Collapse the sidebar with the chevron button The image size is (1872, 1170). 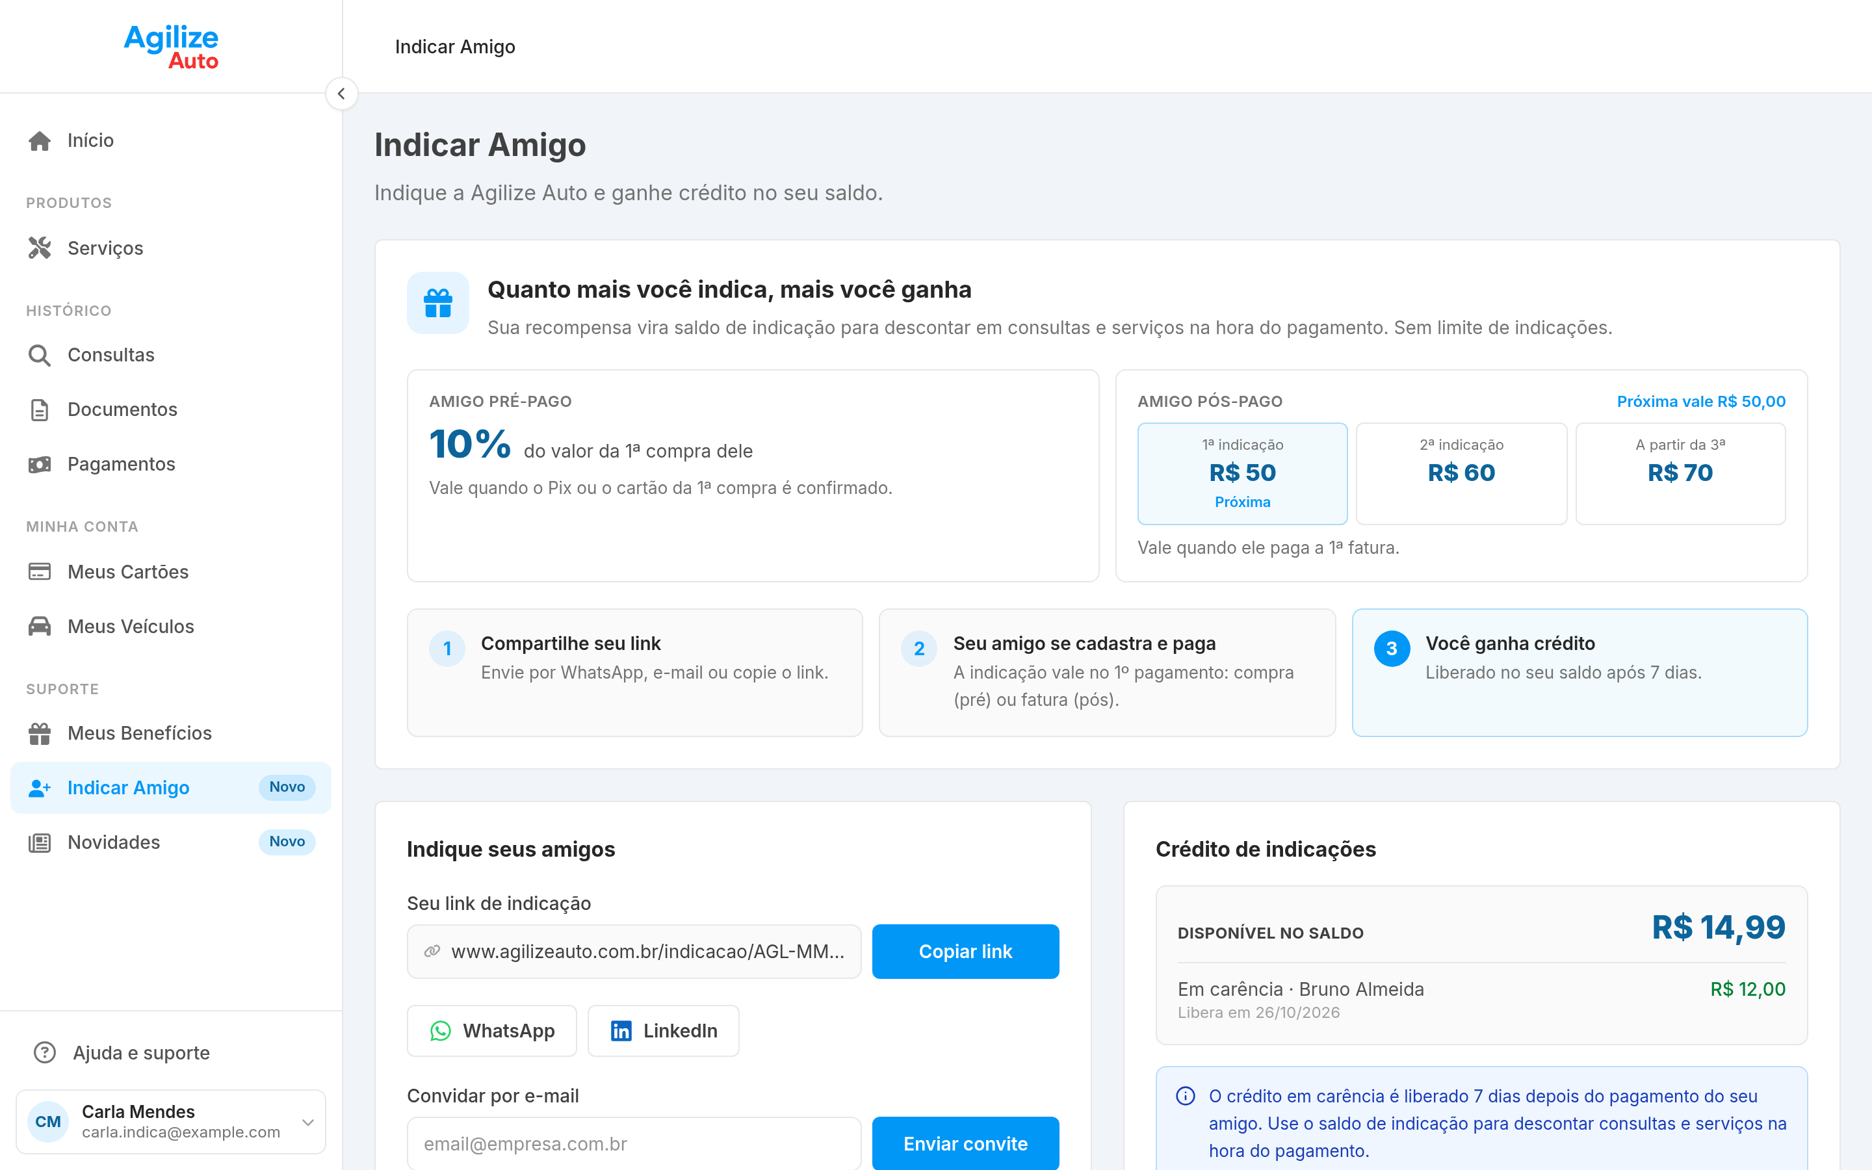[x=341, y=94]
